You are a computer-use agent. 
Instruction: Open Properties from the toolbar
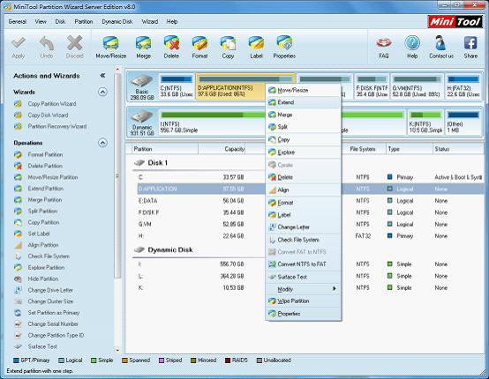(284, 47)
